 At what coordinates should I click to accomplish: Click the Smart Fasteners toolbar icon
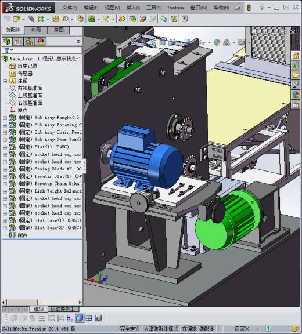[55, 19]
